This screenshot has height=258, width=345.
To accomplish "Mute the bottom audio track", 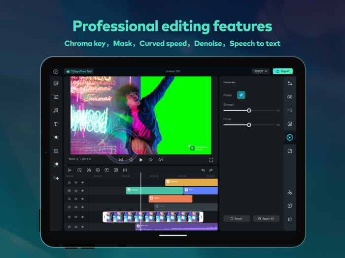I will tap(76, 227).
